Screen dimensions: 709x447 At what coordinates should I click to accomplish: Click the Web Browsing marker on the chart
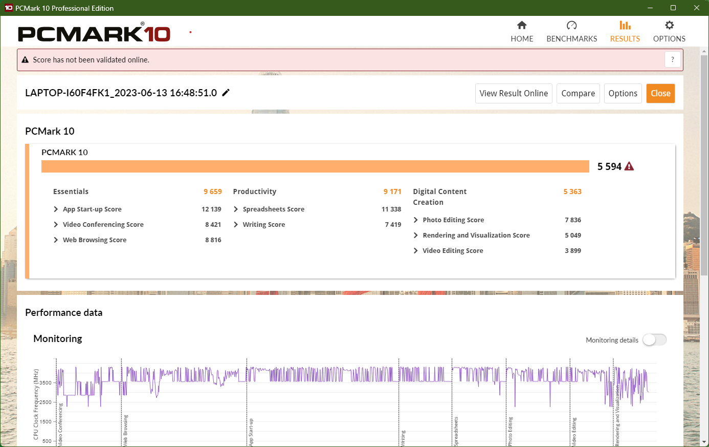coord(125,430)
